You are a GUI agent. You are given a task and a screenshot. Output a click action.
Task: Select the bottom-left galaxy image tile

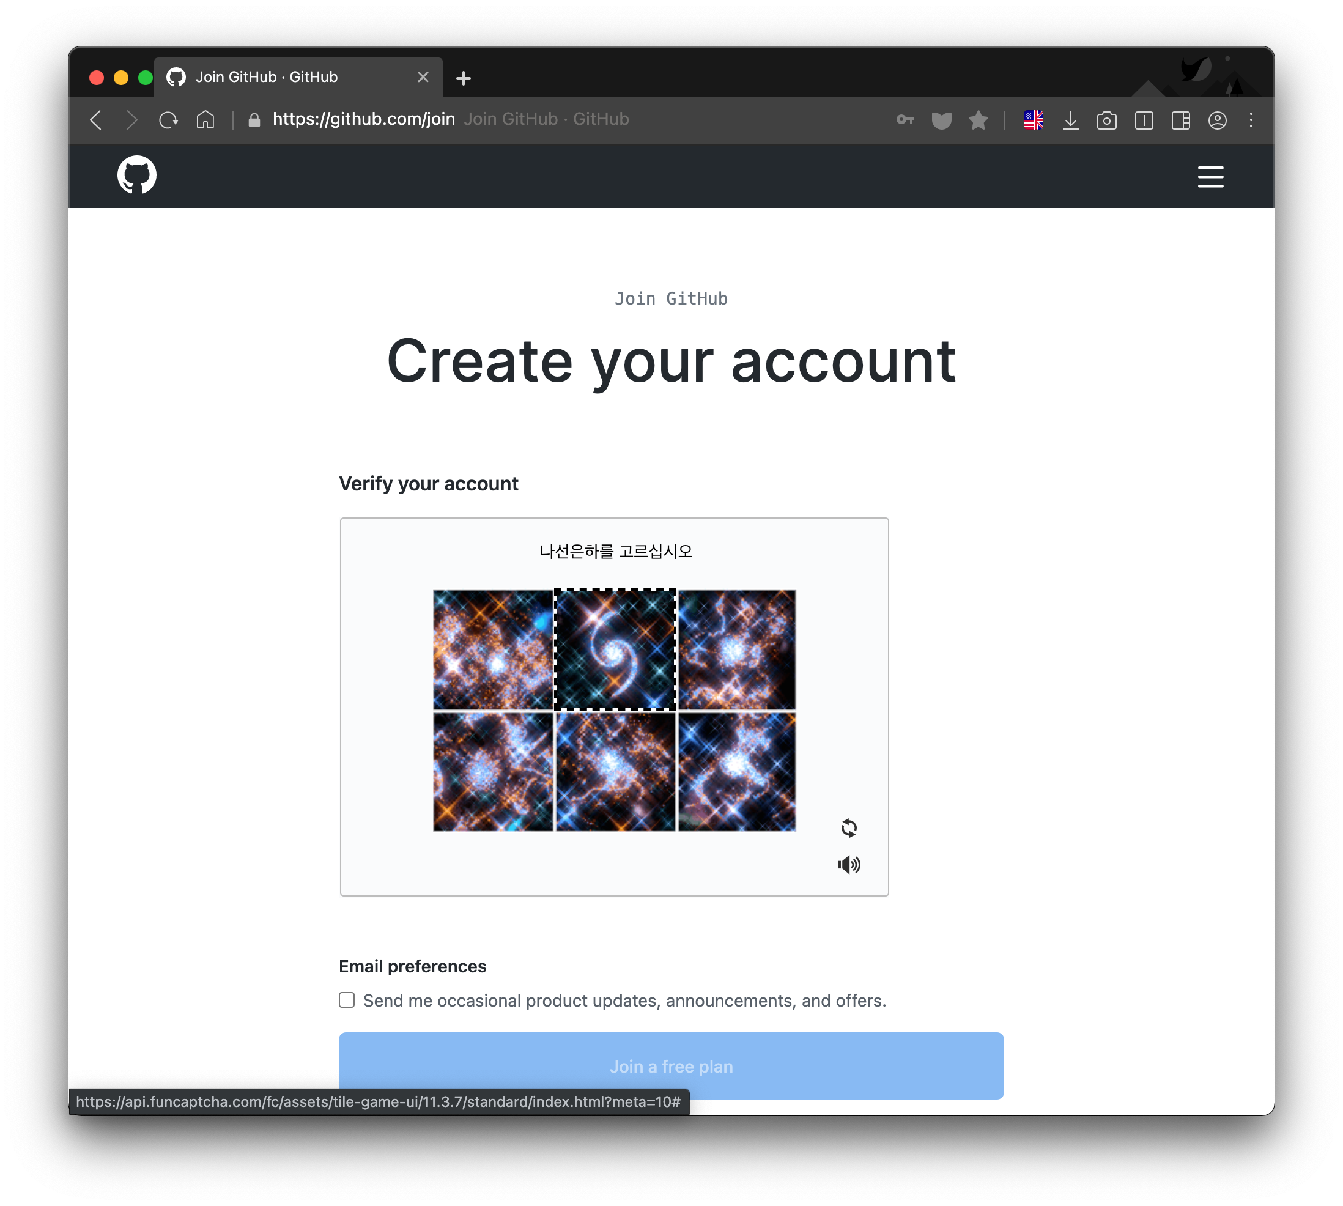tap(493, 771)
